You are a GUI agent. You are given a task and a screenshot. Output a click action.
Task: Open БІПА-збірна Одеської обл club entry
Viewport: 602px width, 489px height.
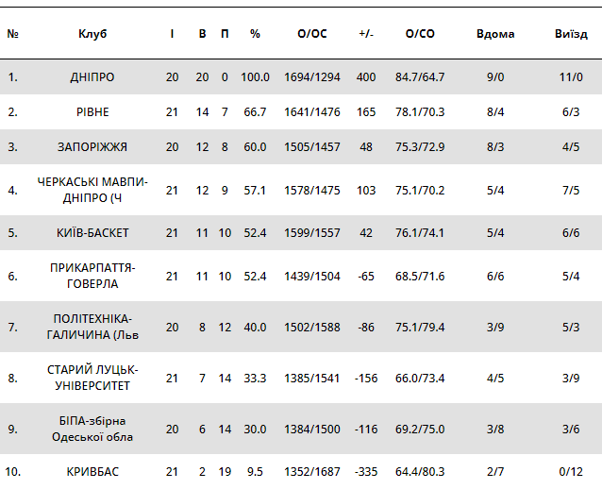(92, 429)
